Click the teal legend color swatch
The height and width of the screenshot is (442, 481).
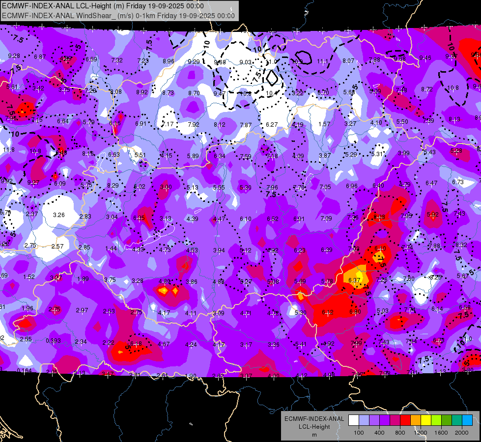tap(457, 420)
